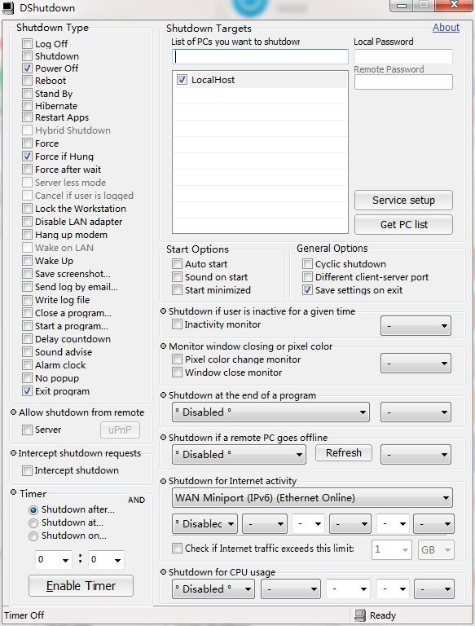Expand the end-of-program Disabled dropdown
The height and width of the screenshot is (626, 475).
coord(270,412)
